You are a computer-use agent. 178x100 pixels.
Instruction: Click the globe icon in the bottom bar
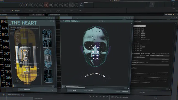click(104, 97)
